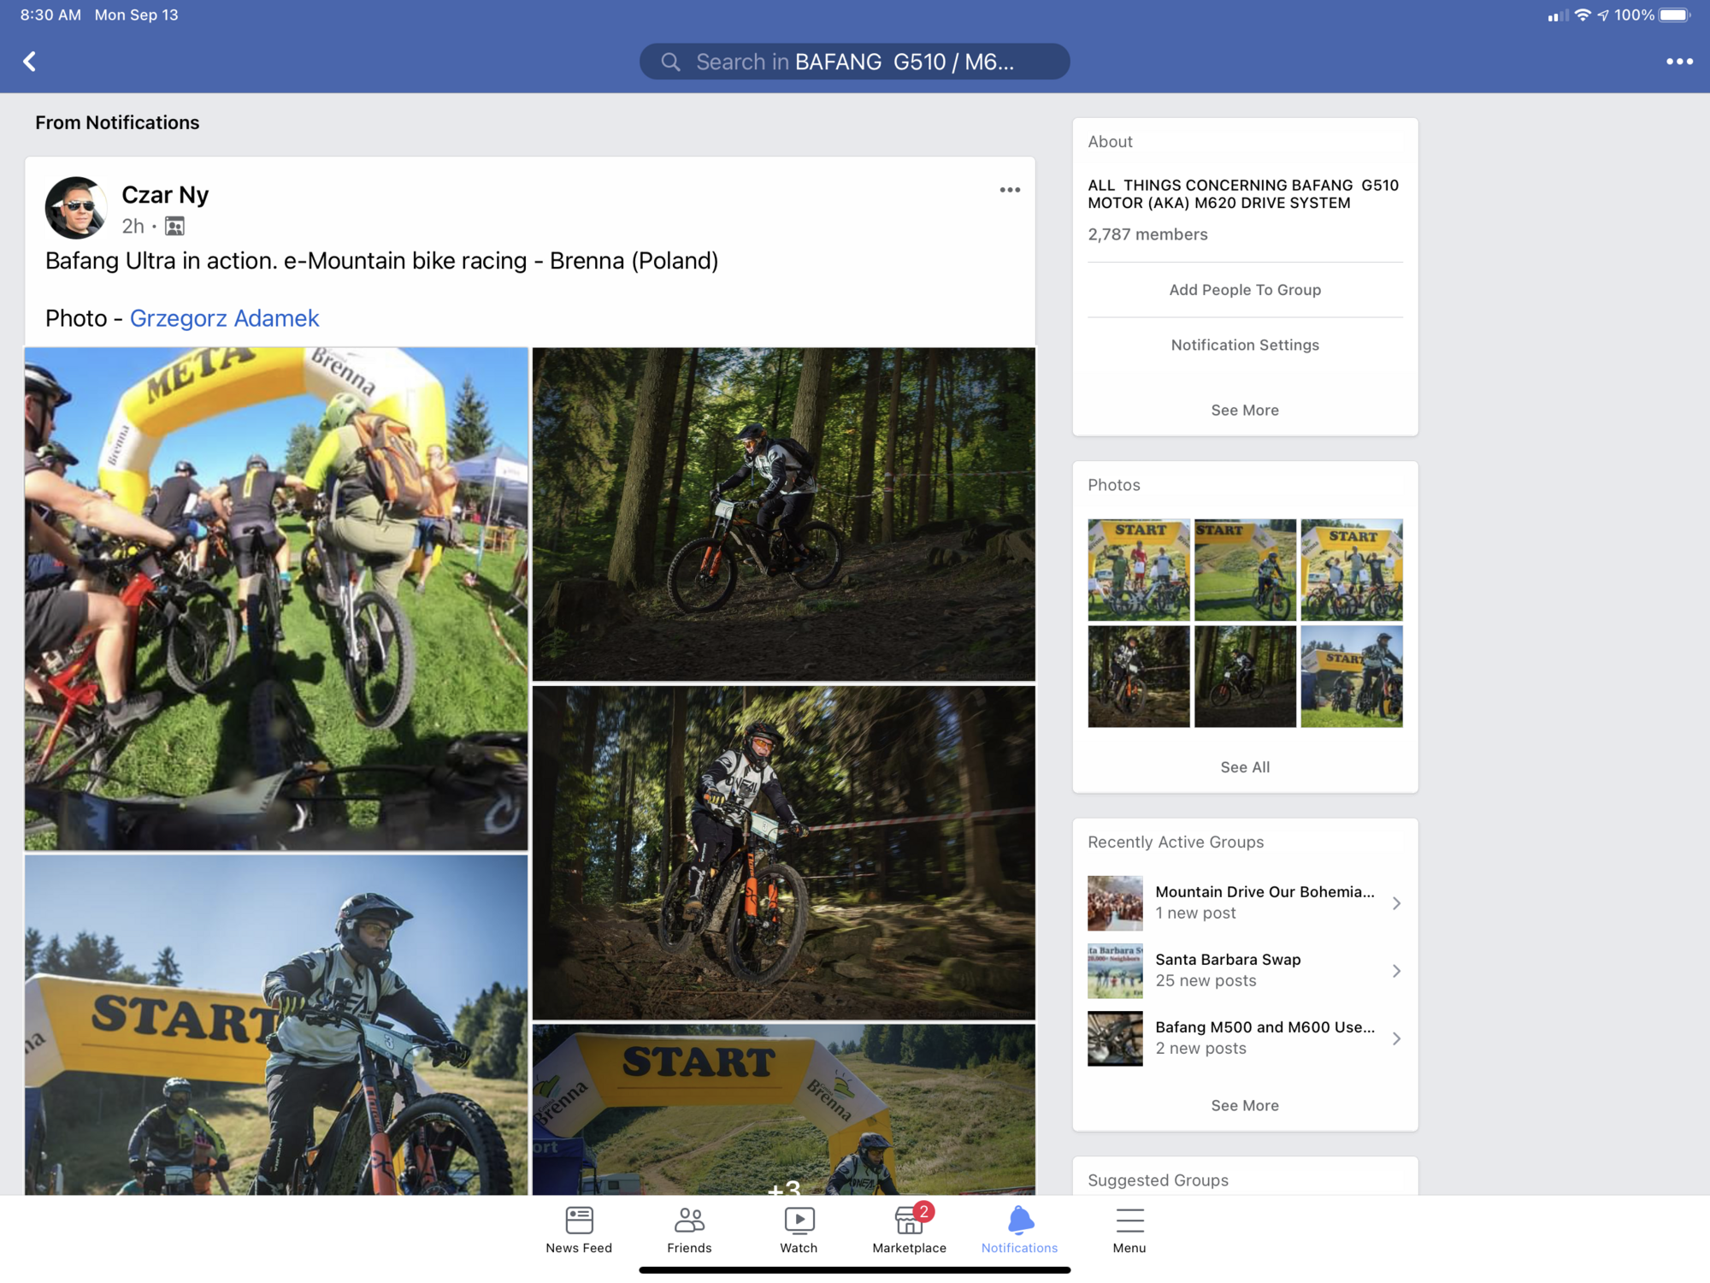The height and width of the screenshot is (1283, 1710).
Task: Expand Bafang M500 and M600 group chevron
Action: pos(1395,1038)
